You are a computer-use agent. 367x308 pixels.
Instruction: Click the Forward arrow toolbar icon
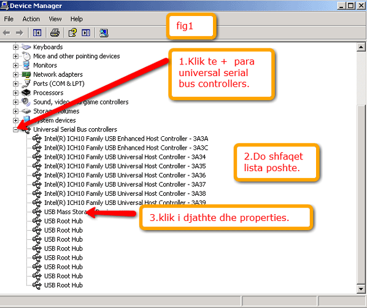[20, 33]
